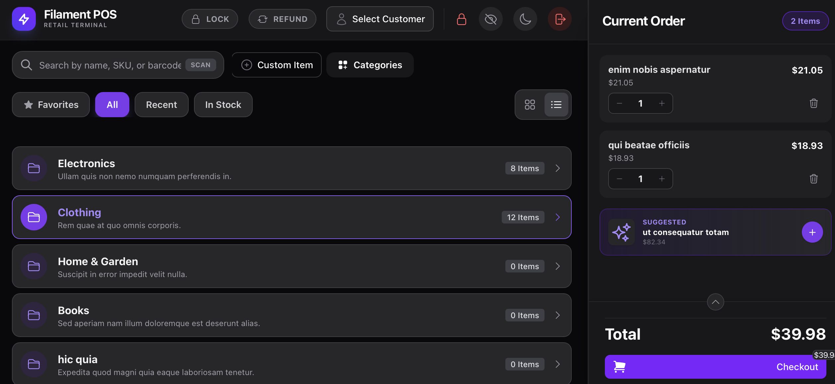The width and height of the screenshot is (835, 384).
Task: Open the Clothing category chevron
Action: click(557, 217)
